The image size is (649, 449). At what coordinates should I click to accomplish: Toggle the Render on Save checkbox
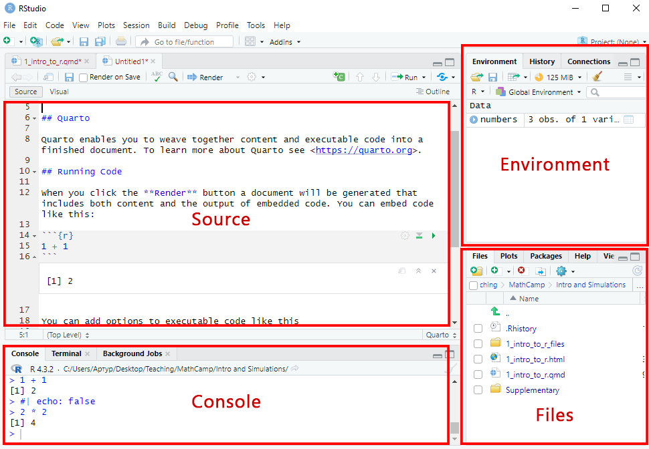83,78
